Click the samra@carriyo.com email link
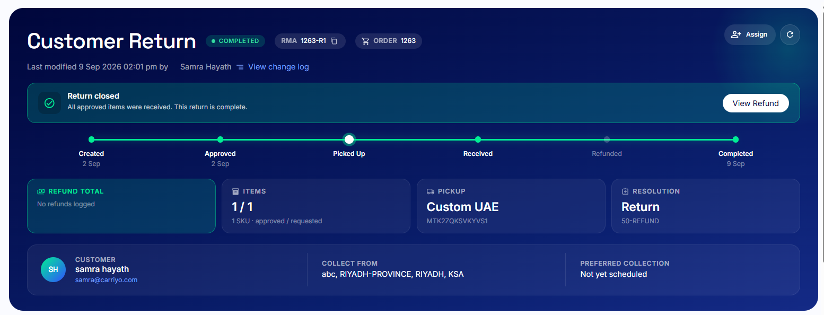This screenshot has height=315, width=824. coord(106,280)
